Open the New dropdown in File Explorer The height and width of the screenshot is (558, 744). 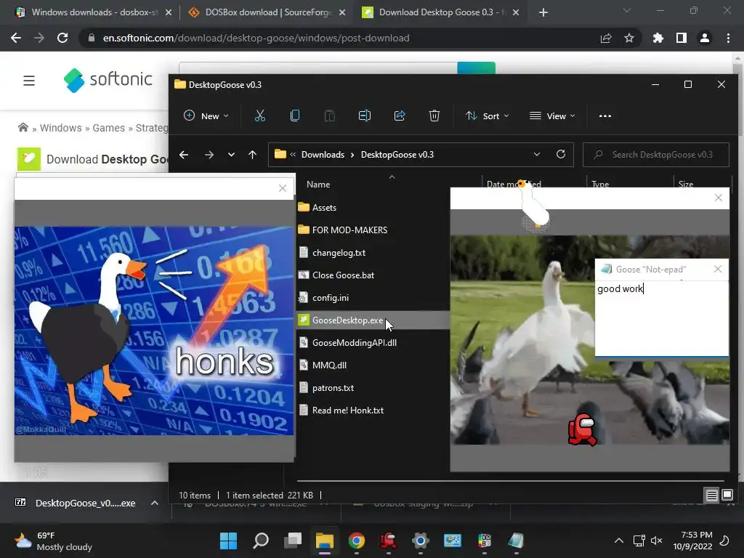point(206,116)
